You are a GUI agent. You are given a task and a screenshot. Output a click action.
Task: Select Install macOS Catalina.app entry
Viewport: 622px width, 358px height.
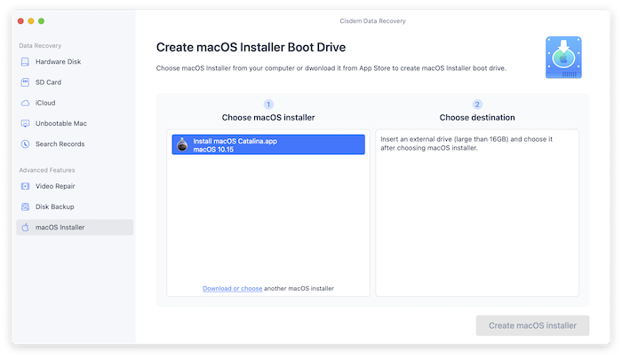(267, 145)
